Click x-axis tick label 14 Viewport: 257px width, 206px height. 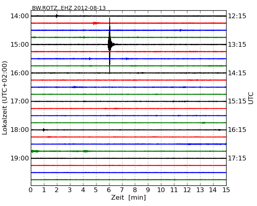click(213, 190)
